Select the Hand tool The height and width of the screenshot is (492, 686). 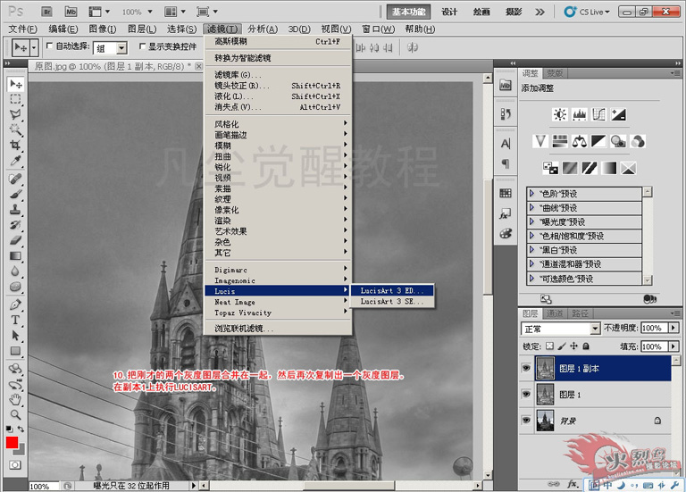[x=16, y=399]
